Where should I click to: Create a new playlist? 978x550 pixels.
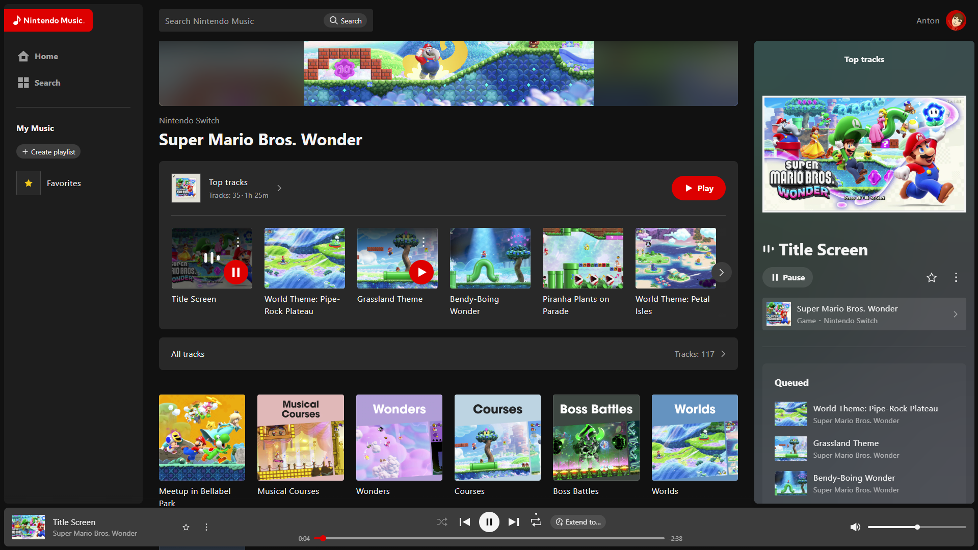(x=48, y=152)
